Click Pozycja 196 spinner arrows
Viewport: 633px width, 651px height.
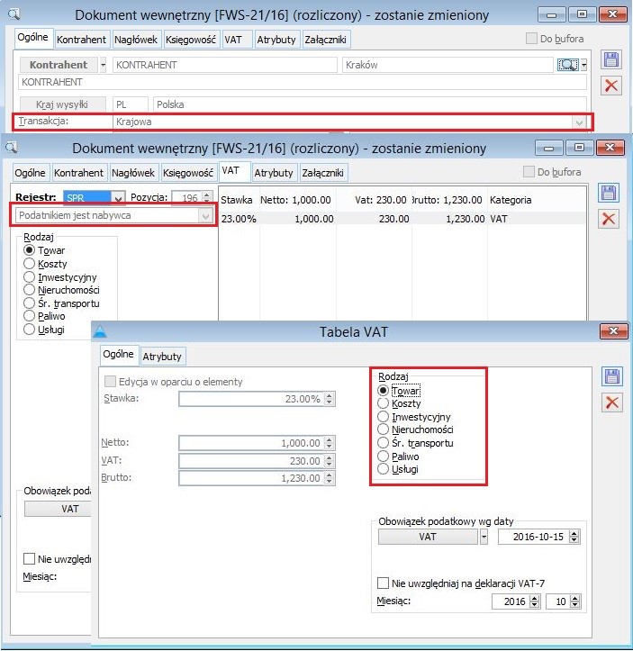(207, 197)
